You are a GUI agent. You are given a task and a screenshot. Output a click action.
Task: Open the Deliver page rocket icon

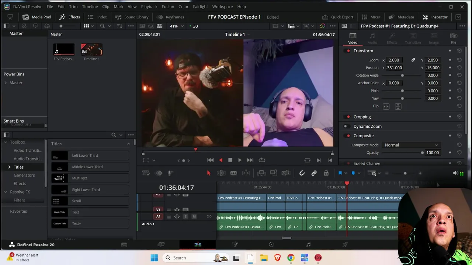(x=345, y=244)
